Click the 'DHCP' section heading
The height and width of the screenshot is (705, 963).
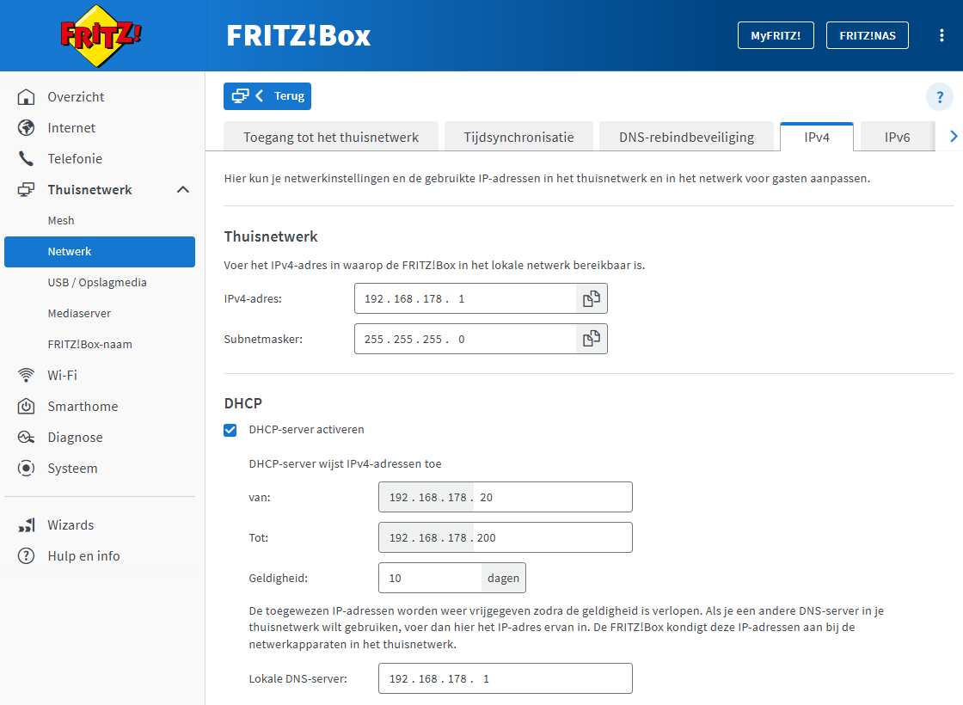[x=243, y=403]
